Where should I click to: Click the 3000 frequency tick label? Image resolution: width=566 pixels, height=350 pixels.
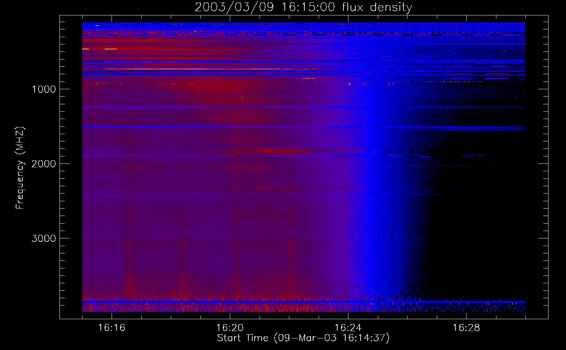[44, 238]
